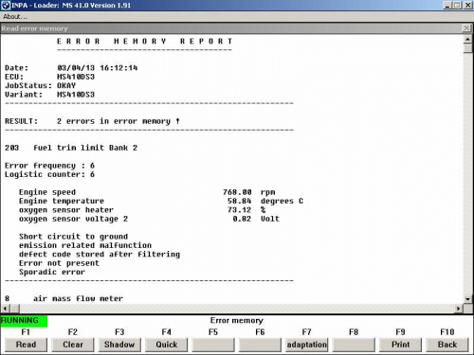Click the vertical scrollbar up arrow
The image size is (474, 355).
pyautogui.click(x=467, y=40)
